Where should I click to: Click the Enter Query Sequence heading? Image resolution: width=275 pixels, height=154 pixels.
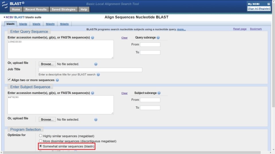29,32
